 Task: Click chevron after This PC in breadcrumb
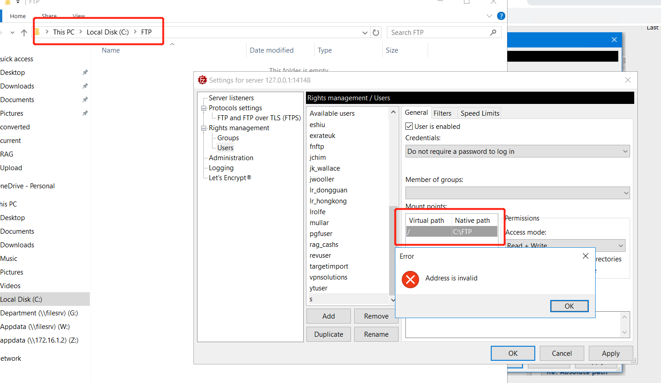(81, 32)
